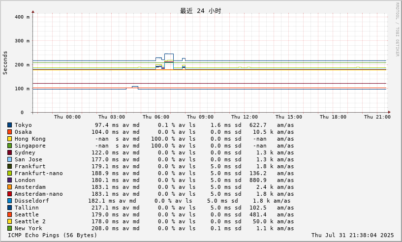Click the 'London' legend name
402x242 pixels.
[25, 181]
